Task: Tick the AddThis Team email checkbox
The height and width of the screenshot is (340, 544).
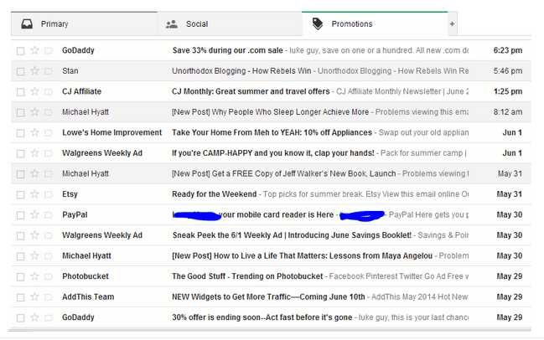Action: pyautogui.click(x=20, y=297)
